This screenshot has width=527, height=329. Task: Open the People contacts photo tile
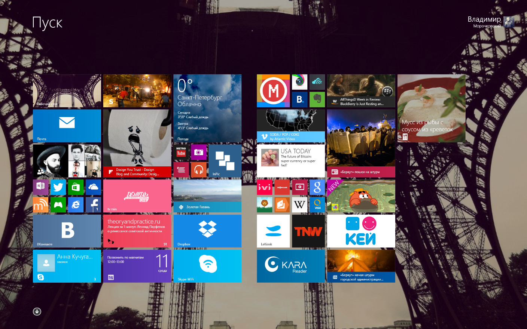point(67,161)
